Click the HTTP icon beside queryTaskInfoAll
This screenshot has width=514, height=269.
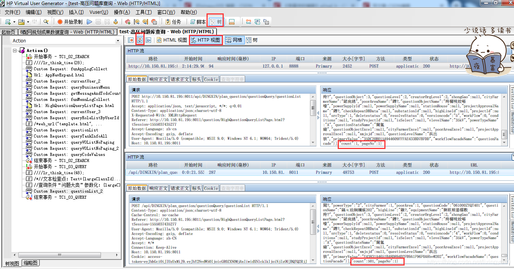pos(29,136)
